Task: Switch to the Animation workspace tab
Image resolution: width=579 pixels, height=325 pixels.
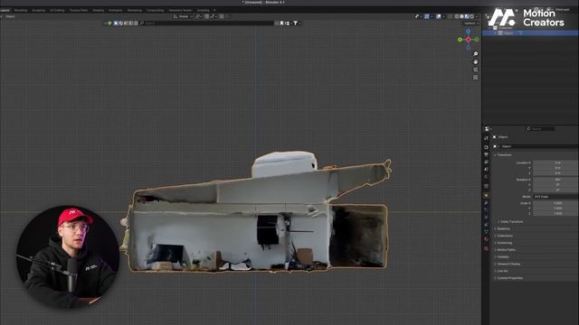Action: (x=116, y=10)
